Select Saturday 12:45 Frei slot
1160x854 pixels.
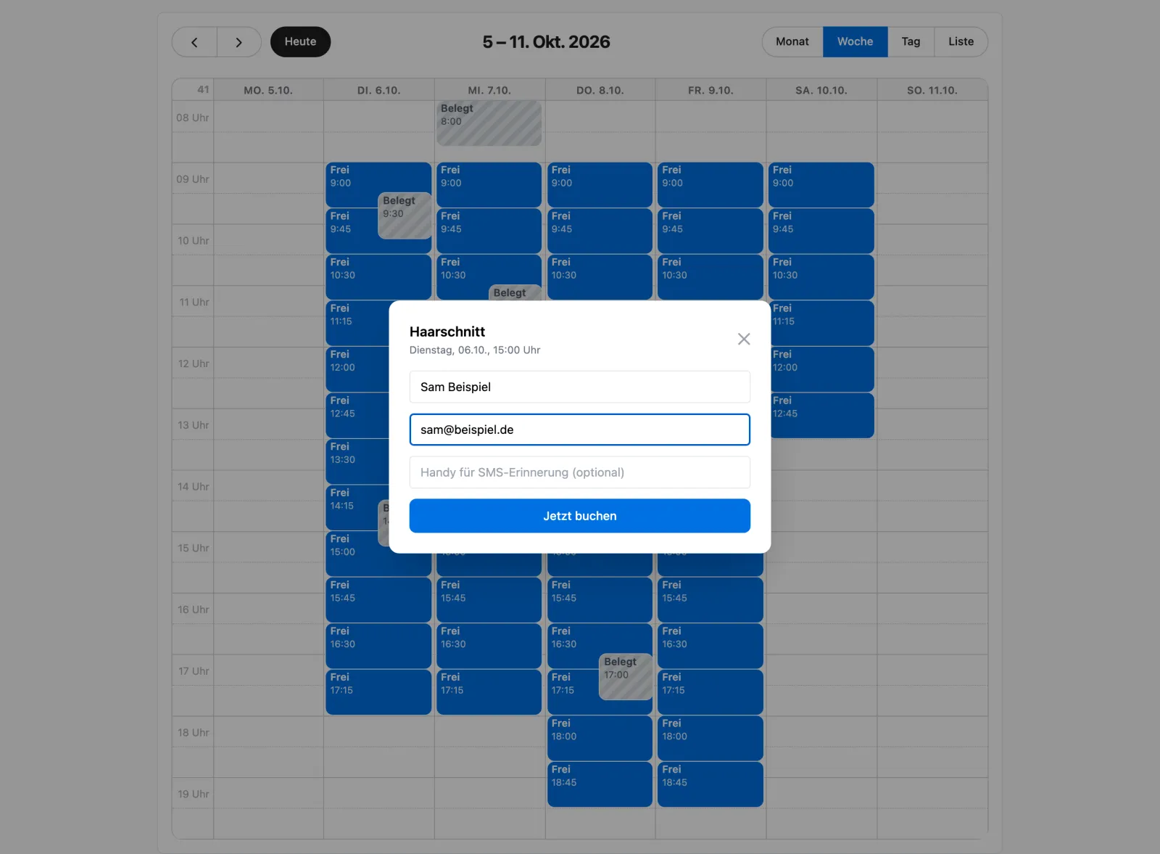tap(821, 415)
